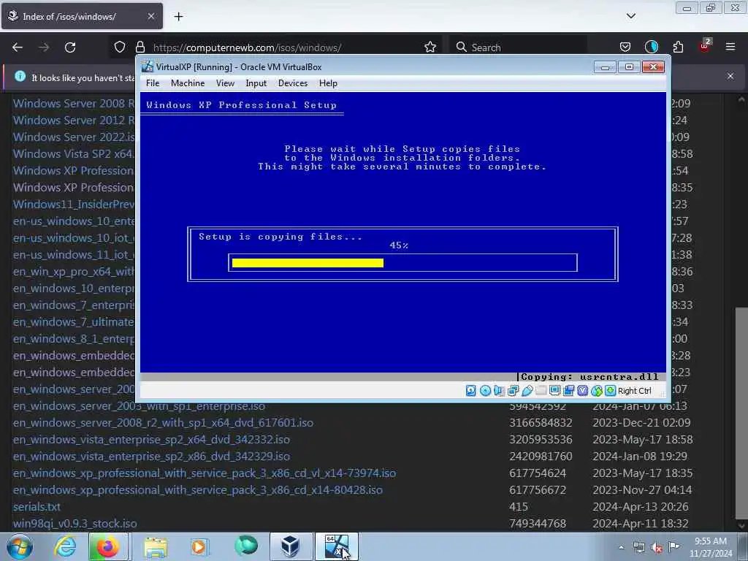Click the taskbar clock showing 9:55 AM
748x561 pixels.
[x=711, y=547]
